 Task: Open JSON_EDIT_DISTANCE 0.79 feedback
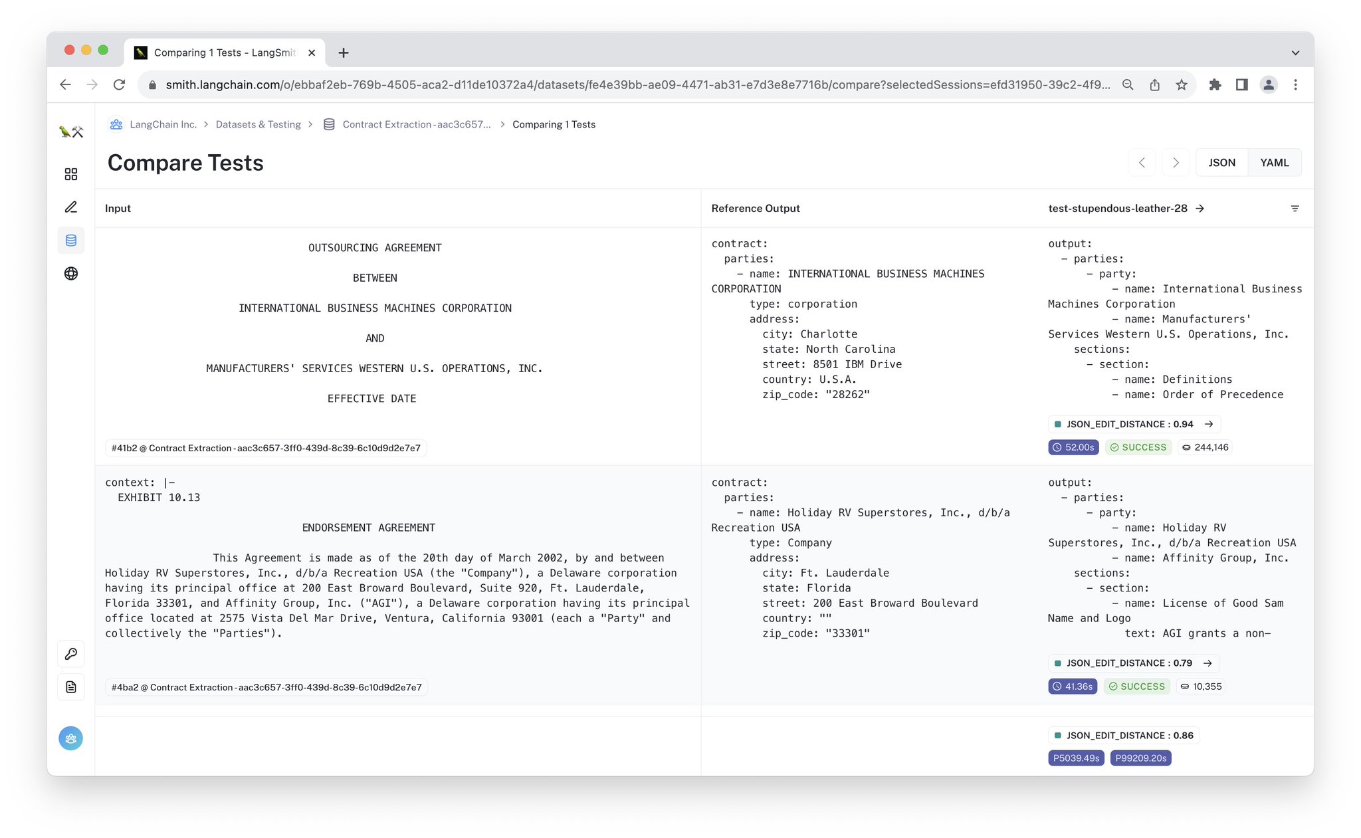coord(1134,663)
